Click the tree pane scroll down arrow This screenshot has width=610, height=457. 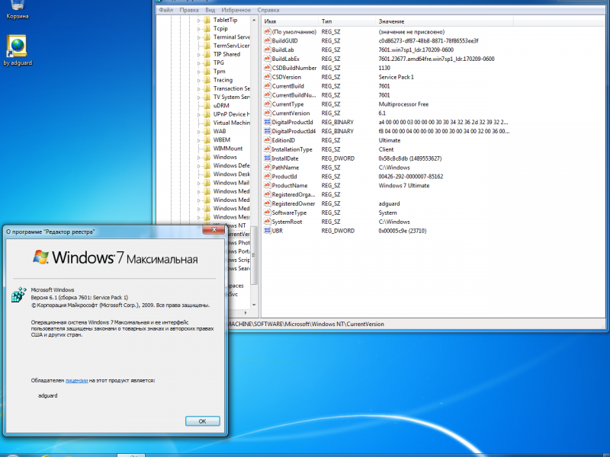click(x=254, y=305)
